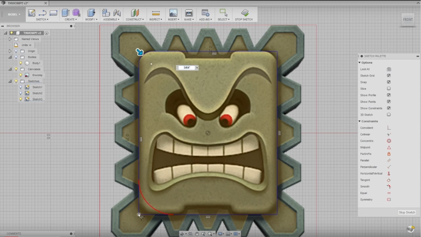
Task: Apply the Coincident constraint
Action: (x=389, y=128)
